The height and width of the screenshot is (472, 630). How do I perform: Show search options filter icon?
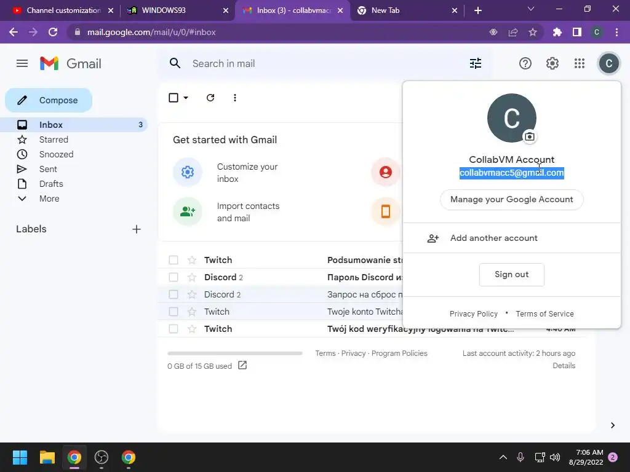coord(476,63)
